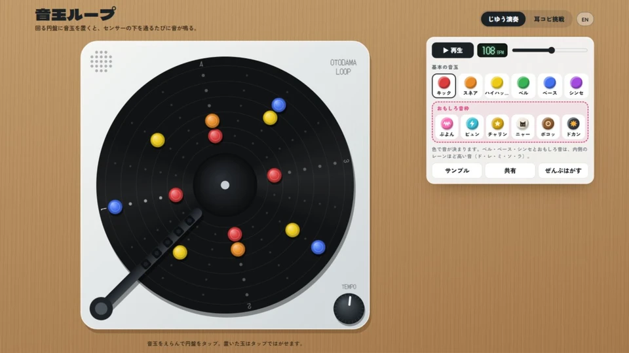Click the tonearm pivot base circle

101,309
